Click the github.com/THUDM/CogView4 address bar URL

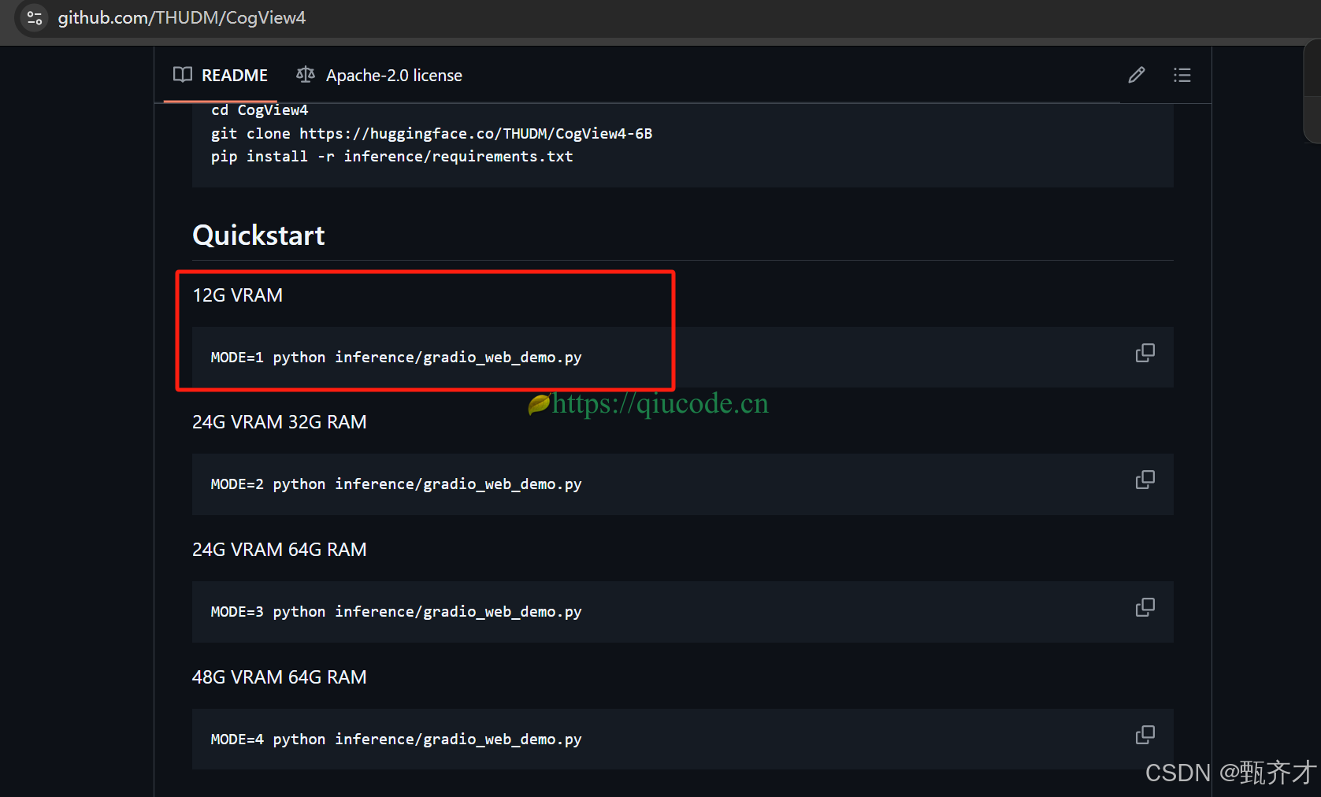coord(182,17)
